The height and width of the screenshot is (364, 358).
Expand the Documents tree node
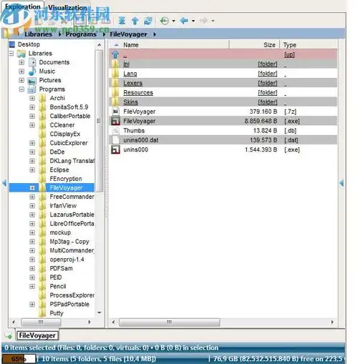21,62
